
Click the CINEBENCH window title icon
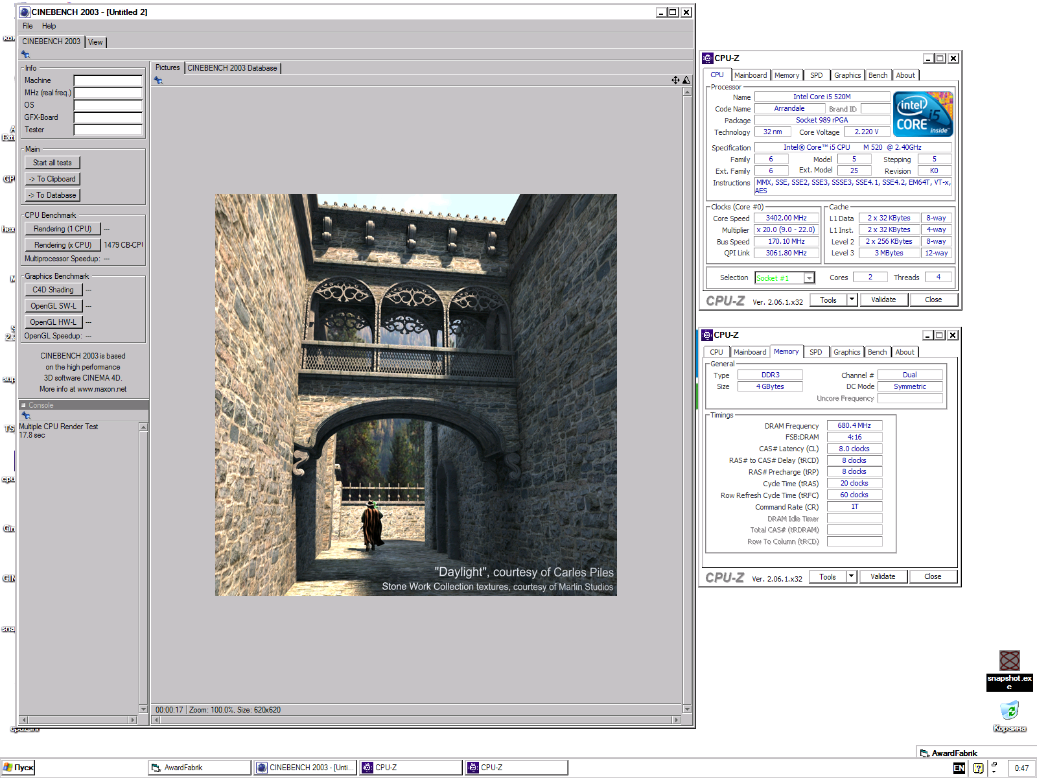tap(25, 12)
